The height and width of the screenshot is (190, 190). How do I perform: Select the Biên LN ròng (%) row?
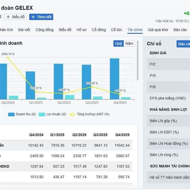[168, 155]
